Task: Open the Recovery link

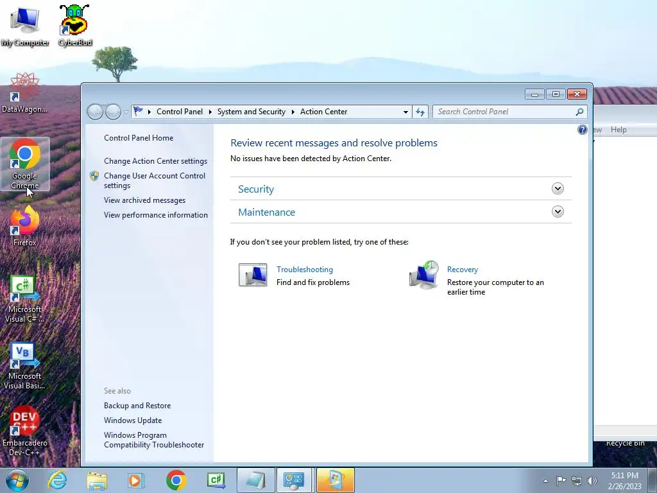Action: point(462,270)
